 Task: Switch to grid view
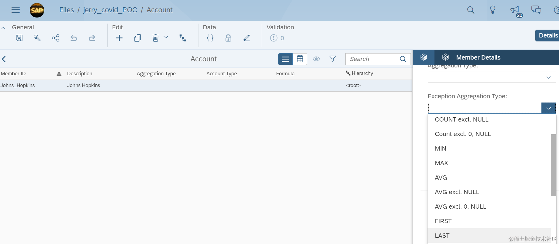click(300, 59)
